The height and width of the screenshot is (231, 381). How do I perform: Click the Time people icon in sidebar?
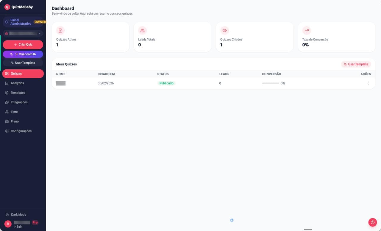tap(6, 112)
